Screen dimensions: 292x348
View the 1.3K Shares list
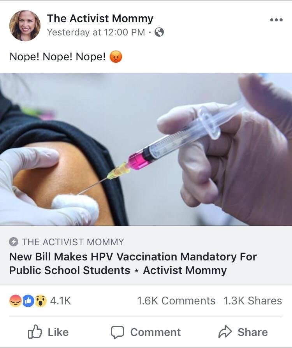(253, 301)
